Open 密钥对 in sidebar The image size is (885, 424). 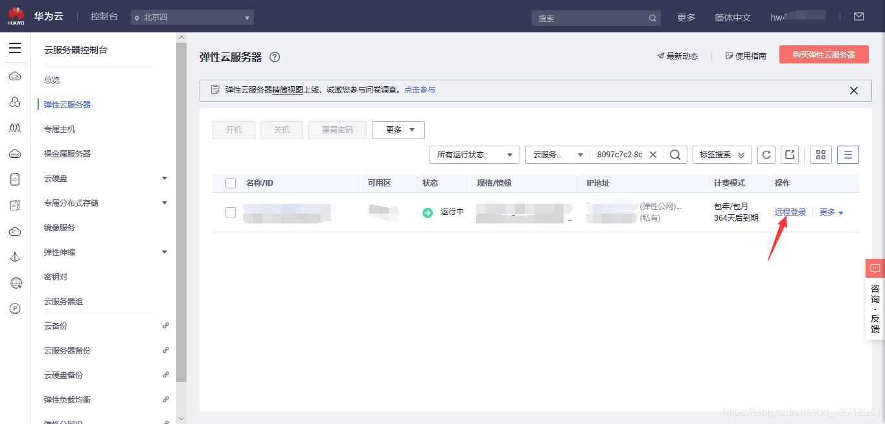tap(56, 276)
